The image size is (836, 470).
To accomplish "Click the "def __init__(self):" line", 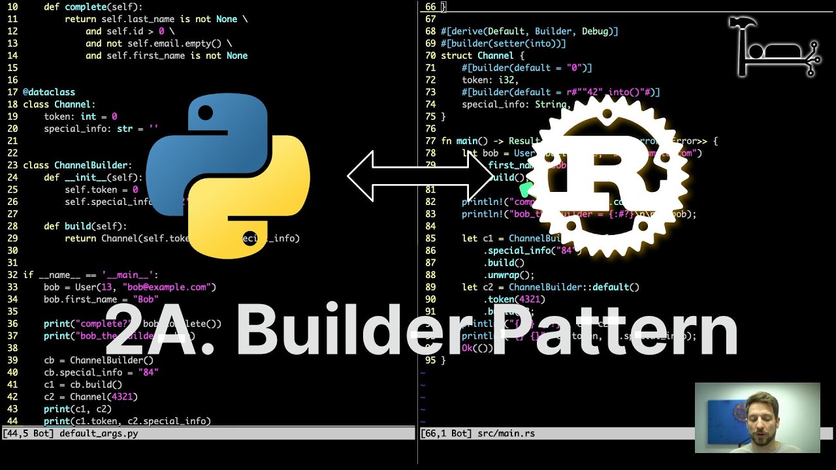I will click(93, 178).
